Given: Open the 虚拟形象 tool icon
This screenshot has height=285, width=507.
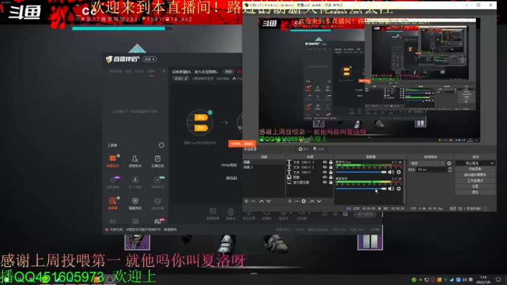Looking at the screenshot, I should 157,203.
